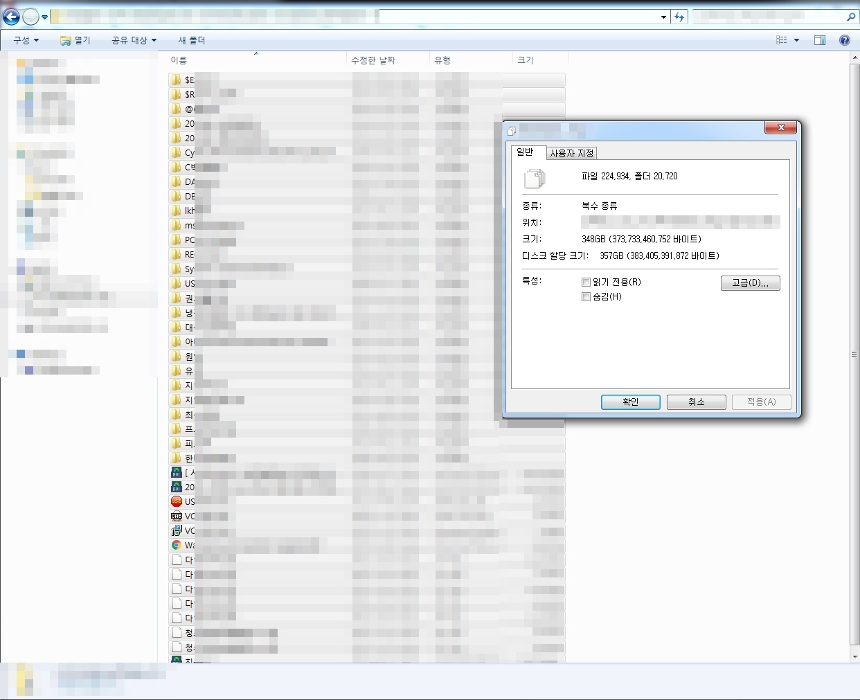Select the folder row starting with 아
Image resolution: width=860 pixels, height=700 pixels.
click(x=366, y=341)
